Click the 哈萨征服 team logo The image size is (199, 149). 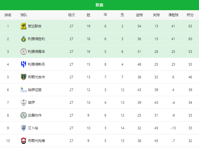point(24,90)
